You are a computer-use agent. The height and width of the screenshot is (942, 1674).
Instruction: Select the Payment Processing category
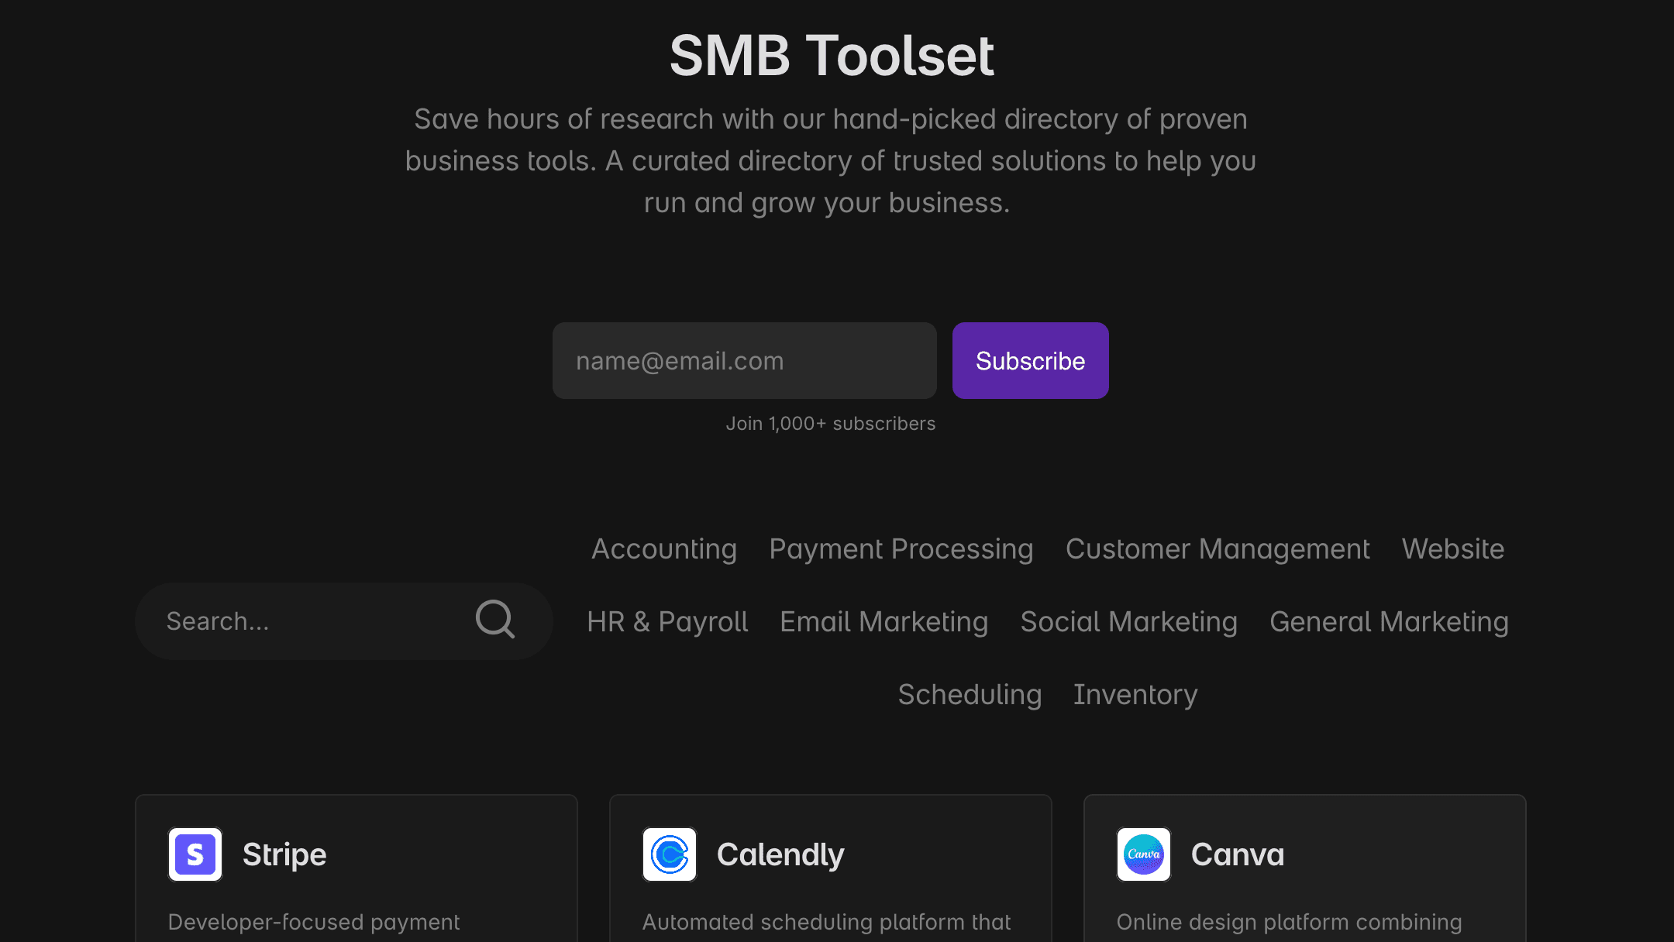click(901, 548)
